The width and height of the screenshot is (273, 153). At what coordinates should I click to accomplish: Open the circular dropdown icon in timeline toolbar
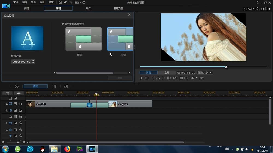(x=17, y=86)
